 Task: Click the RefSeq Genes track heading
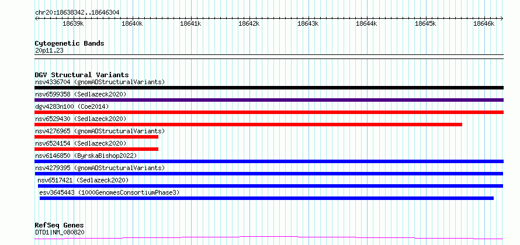point(59,225)
